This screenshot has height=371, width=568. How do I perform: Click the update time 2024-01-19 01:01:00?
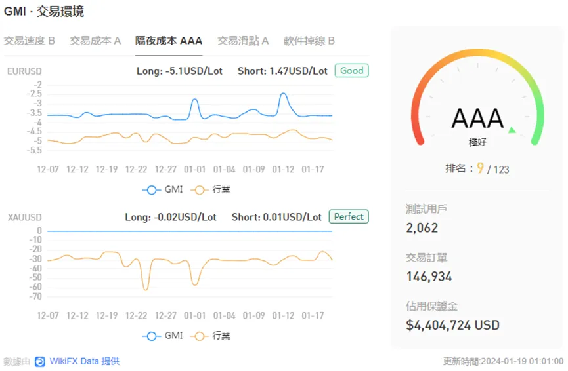pos(522,361)
